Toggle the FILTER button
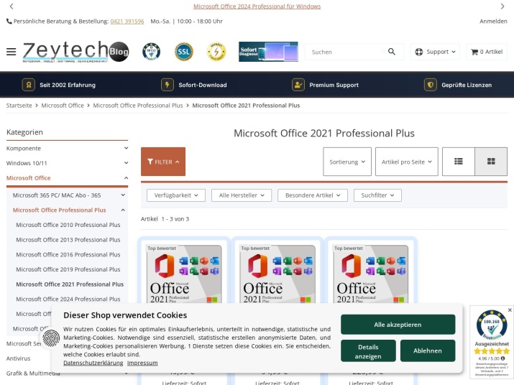Image resolution: width=514 pixels, height=385 pixels. 163,162
